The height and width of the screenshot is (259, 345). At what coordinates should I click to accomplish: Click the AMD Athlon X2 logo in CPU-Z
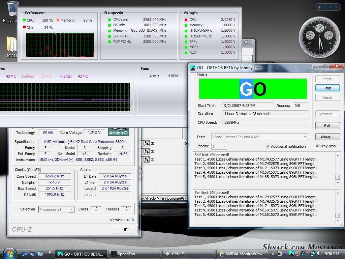pyautogui.click(x=119, y=132)
